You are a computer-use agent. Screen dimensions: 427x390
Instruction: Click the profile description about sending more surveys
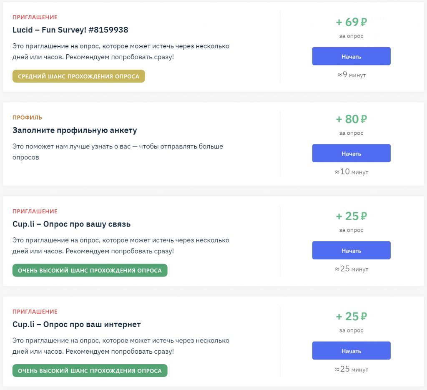tap(118, 152)
